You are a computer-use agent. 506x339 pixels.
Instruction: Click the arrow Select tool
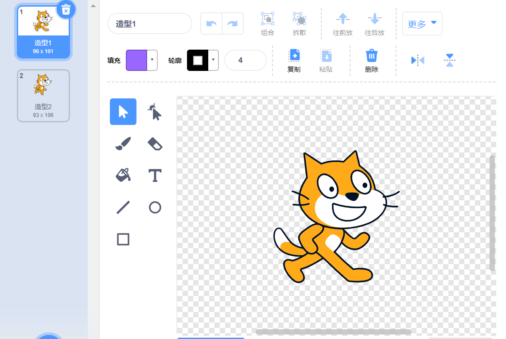[123, 112]
